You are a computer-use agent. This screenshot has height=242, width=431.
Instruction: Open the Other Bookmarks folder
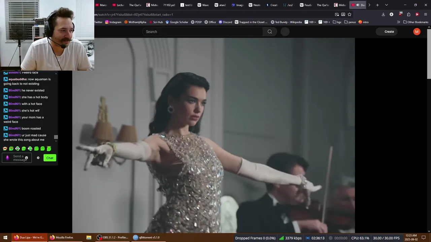click(416, 22)
